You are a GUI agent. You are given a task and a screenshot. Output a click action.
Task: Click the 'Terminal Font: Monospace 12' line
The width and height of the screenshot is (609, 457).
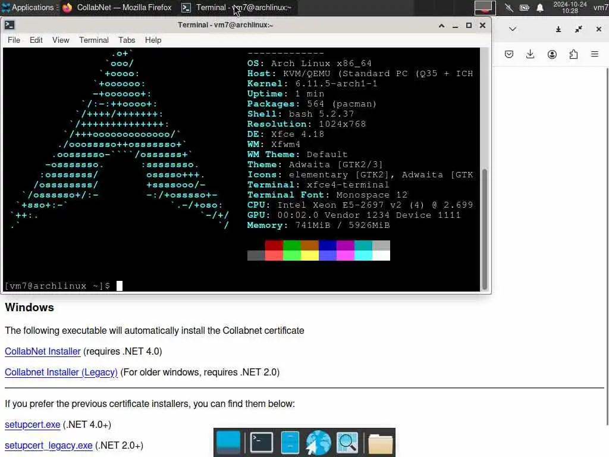327,195
